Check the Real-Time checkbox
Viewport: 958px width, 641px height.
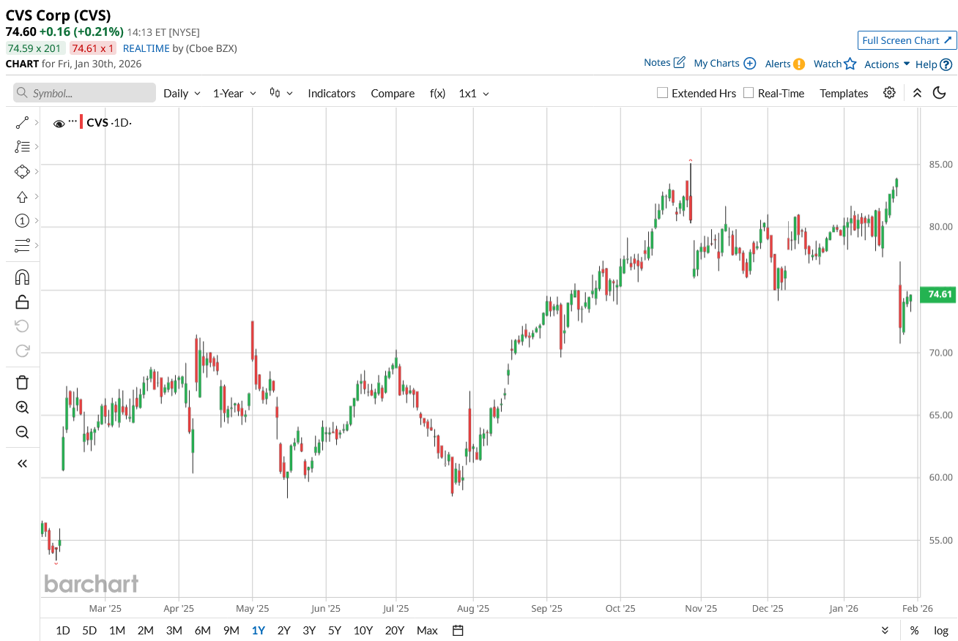tap(749, 93)
